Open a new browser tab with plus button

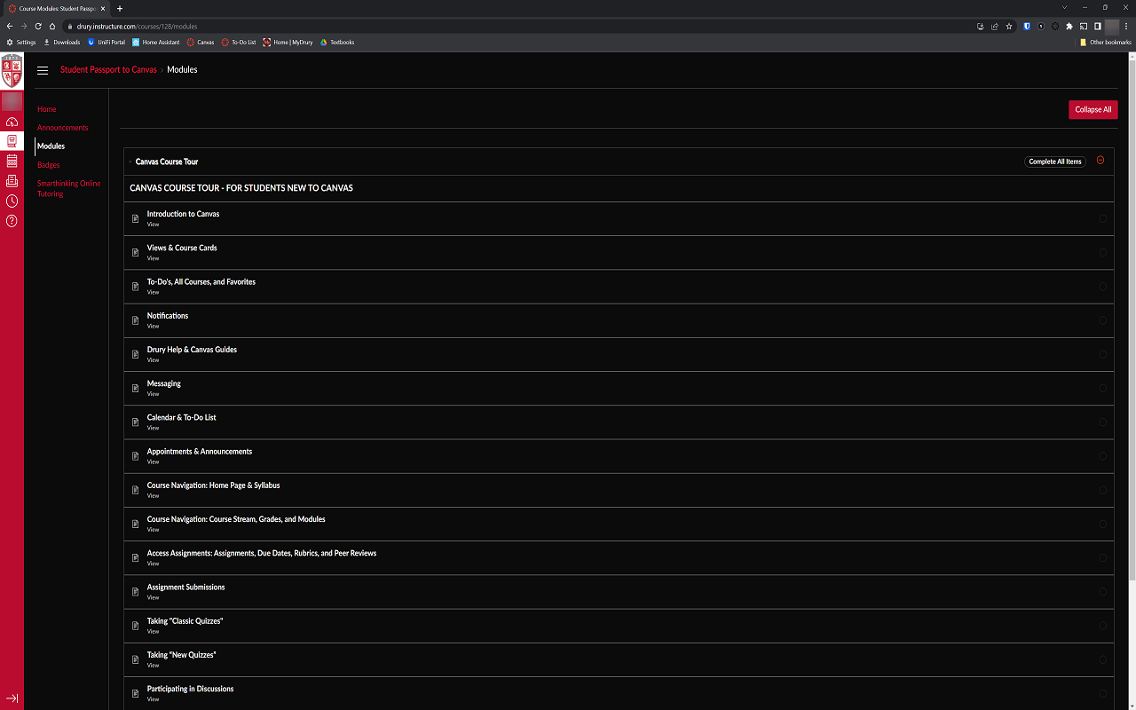120,8
